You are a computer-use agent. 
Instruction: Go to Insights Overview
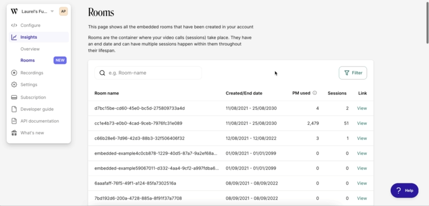pyautogui.click(x=30, y=49)
